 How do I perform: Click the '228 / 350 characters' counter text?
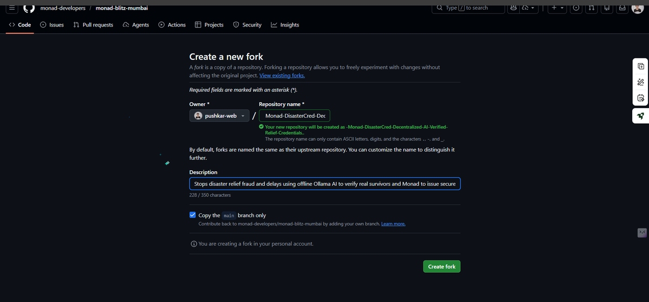210,195
